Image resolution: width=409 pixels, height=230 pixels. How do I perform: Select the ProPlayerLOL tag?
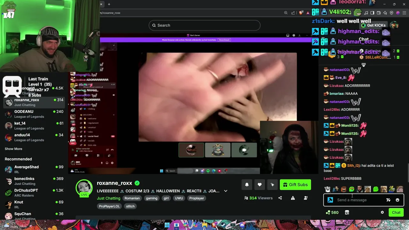[109, 206]
